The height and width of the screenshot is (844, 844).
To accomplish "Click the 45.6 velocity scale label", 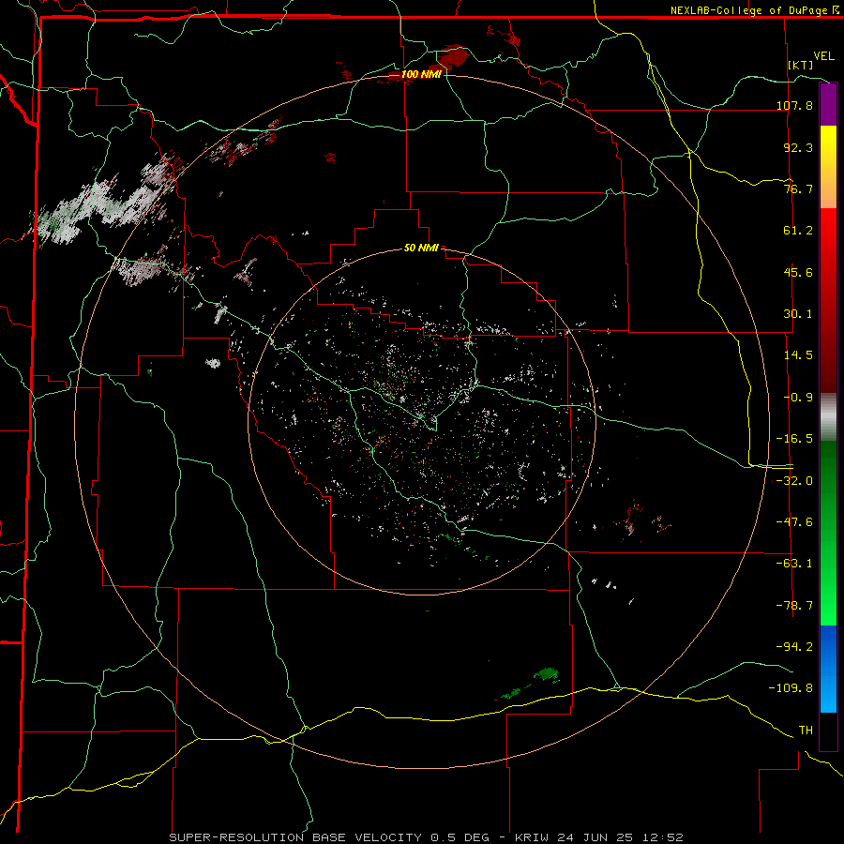I will (798, 272).
